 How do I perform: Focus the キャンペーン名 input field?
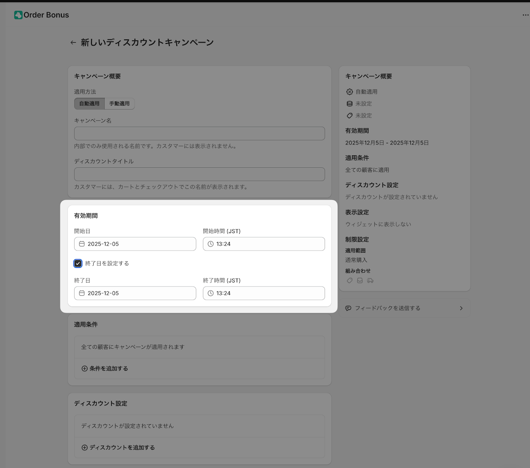point(200,133)
